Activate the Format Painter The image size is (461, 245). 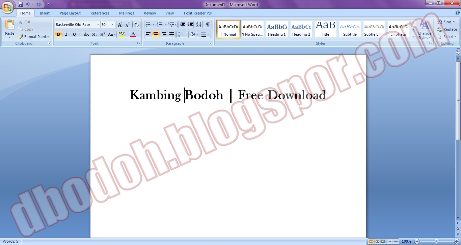click(34, 37)
